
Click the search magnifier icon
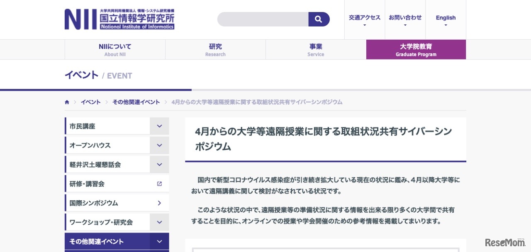319,19
